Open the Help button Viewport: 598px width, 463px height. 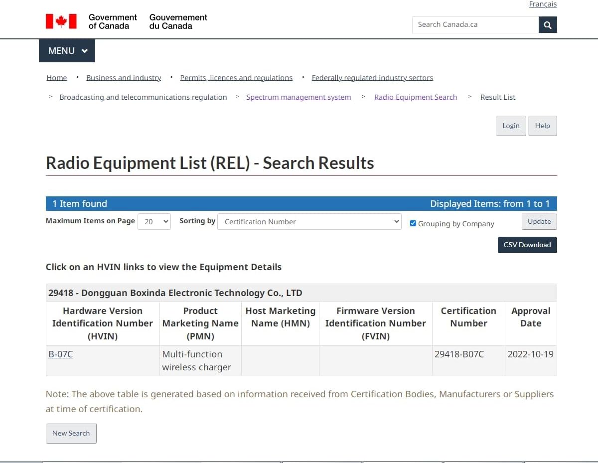[543, 126]
